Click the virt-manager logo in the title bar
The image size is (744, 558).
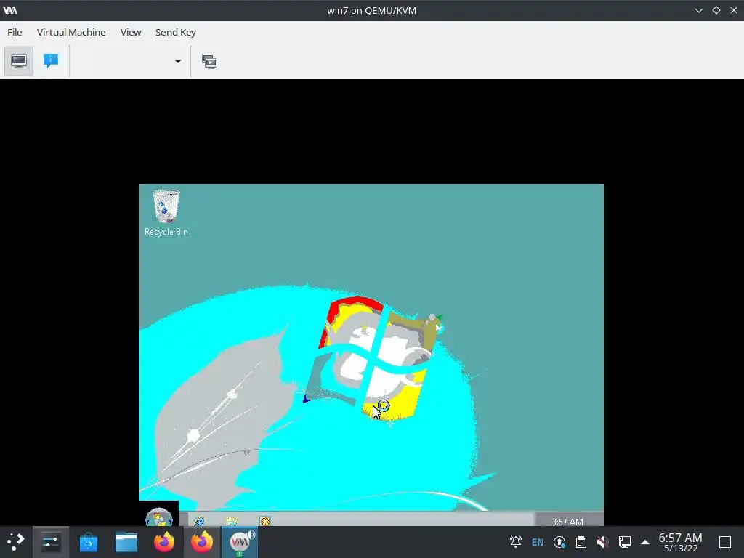(x=10, y=10)
